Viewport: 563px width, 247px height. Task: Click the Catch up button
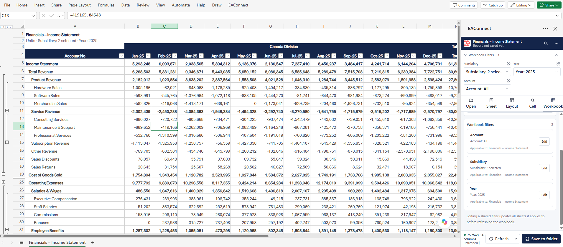pyautogui.click(x=493, y=5)
